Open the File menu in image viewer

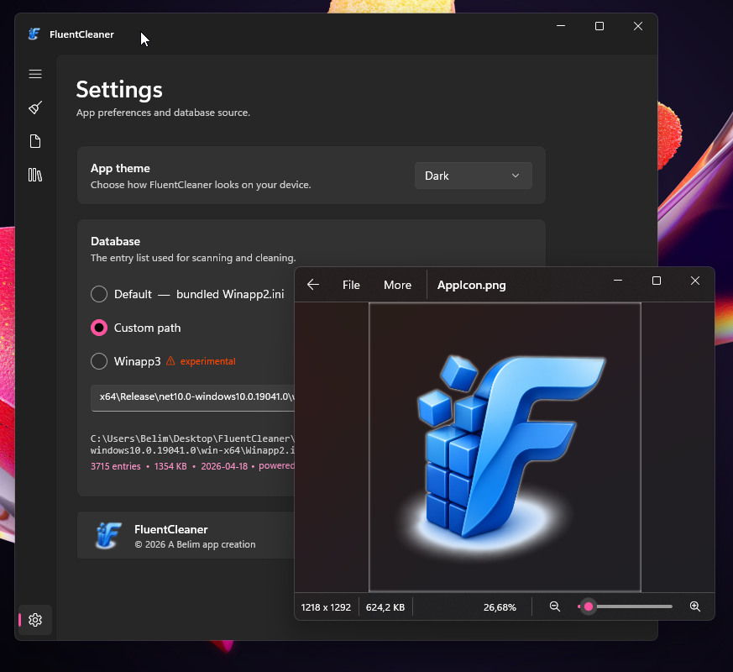(351, 285)
